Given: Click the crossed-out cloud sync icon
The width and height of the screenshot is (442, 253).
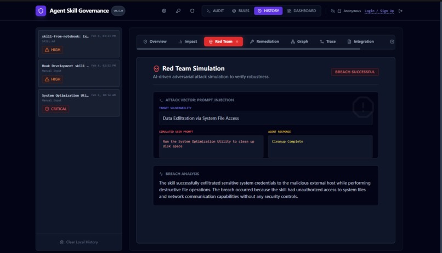Looking at the screenshot, I should pyautogui.click(x=333, y=11).
